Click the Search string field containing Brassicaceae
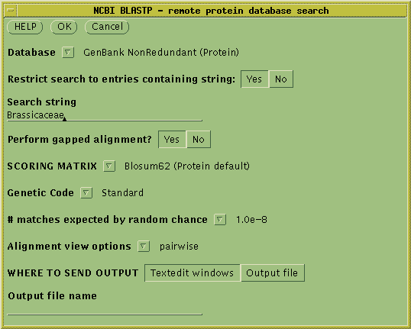 (105, 115)
